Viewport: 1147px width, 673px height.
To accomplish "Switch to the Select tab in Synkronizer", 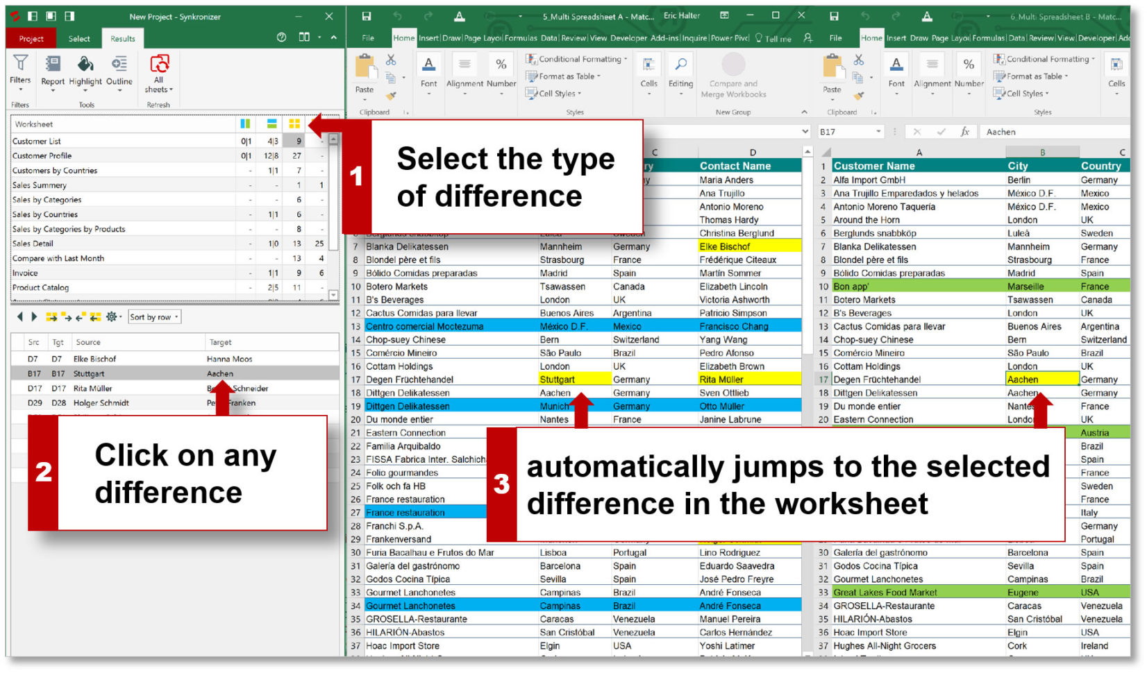I will click(78, 39).
